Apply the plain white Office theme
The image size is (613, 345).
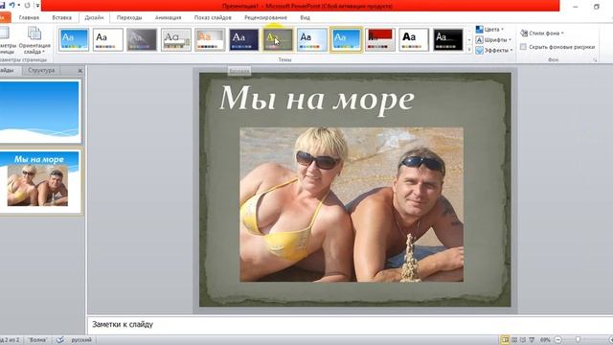point(108,39)
